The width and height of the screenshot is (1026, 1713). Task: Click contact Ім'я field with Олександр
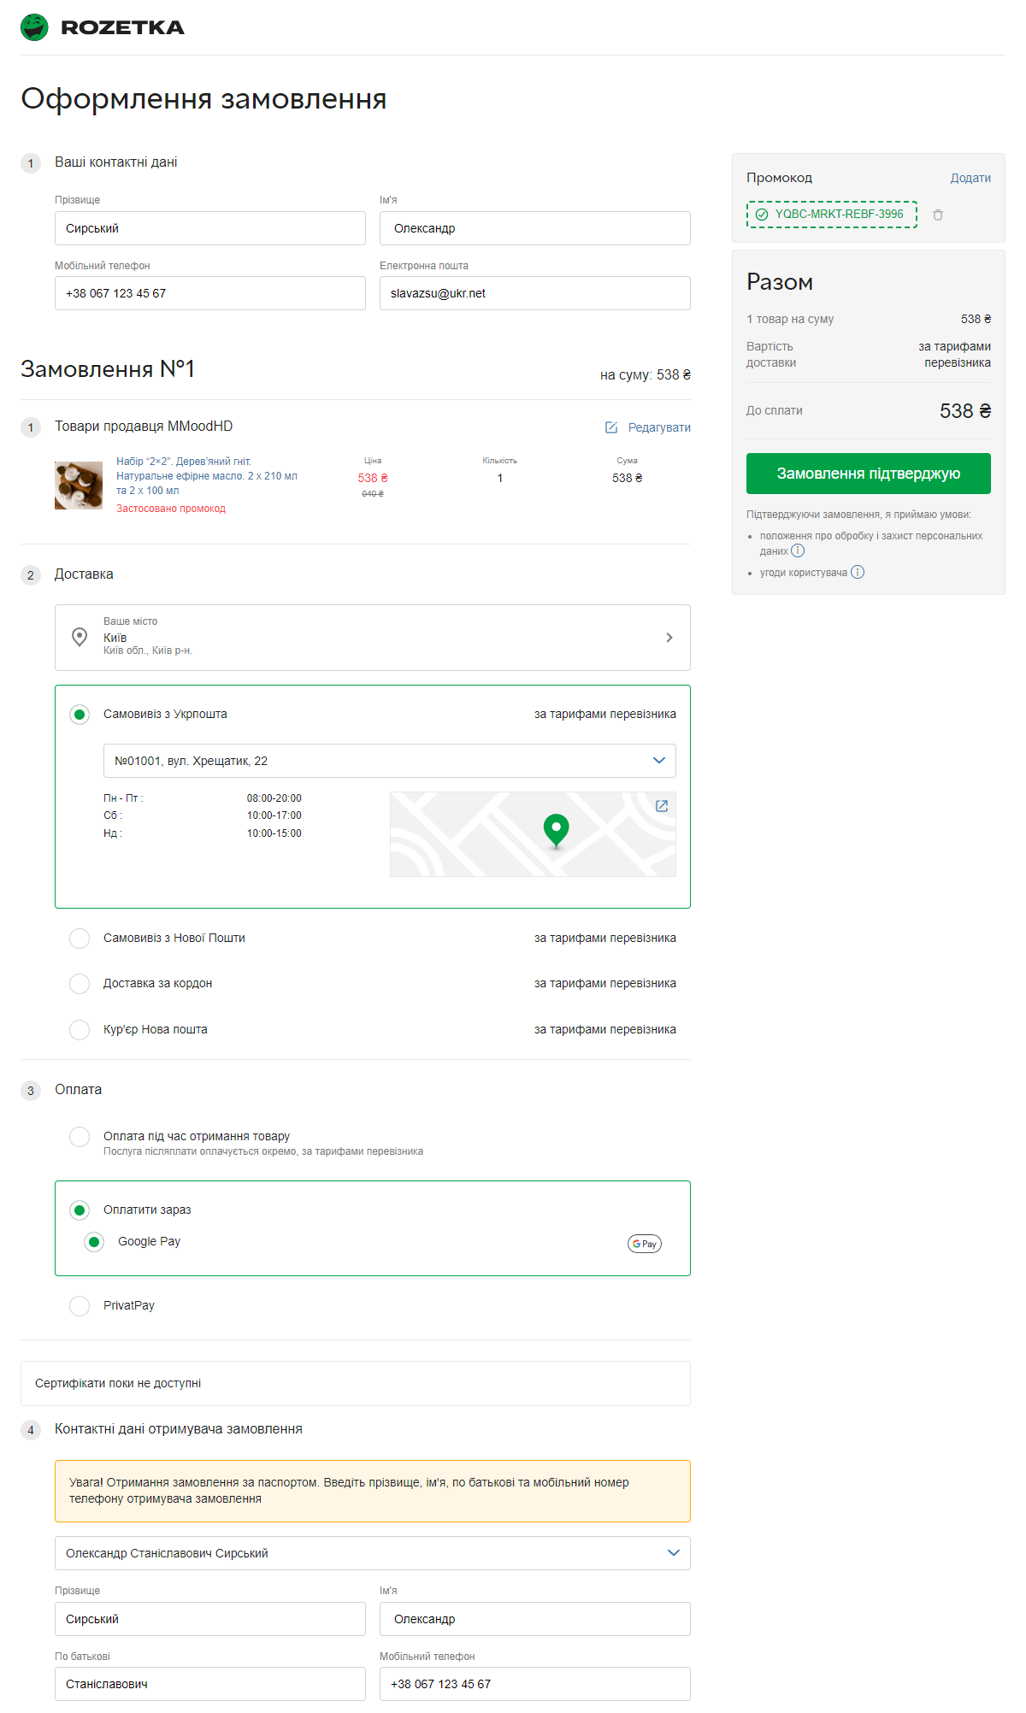(535, 228)
